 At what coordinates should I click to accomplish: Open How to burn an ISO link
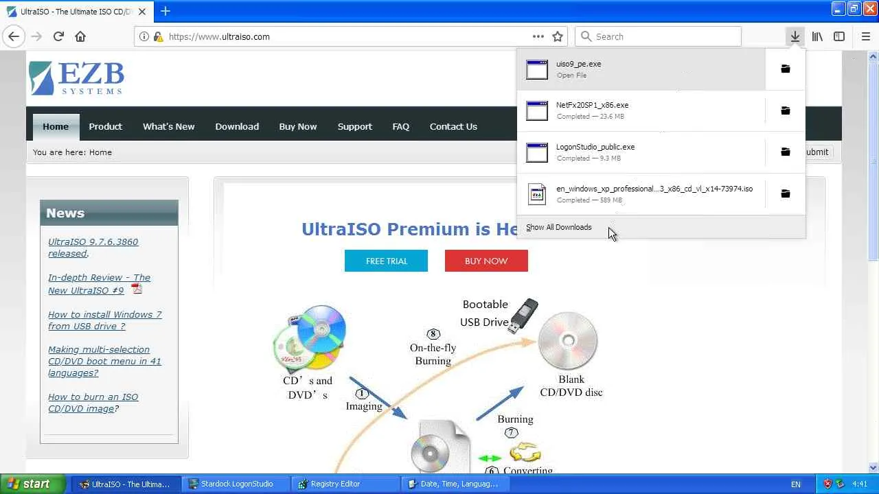(x=93, y=403)
